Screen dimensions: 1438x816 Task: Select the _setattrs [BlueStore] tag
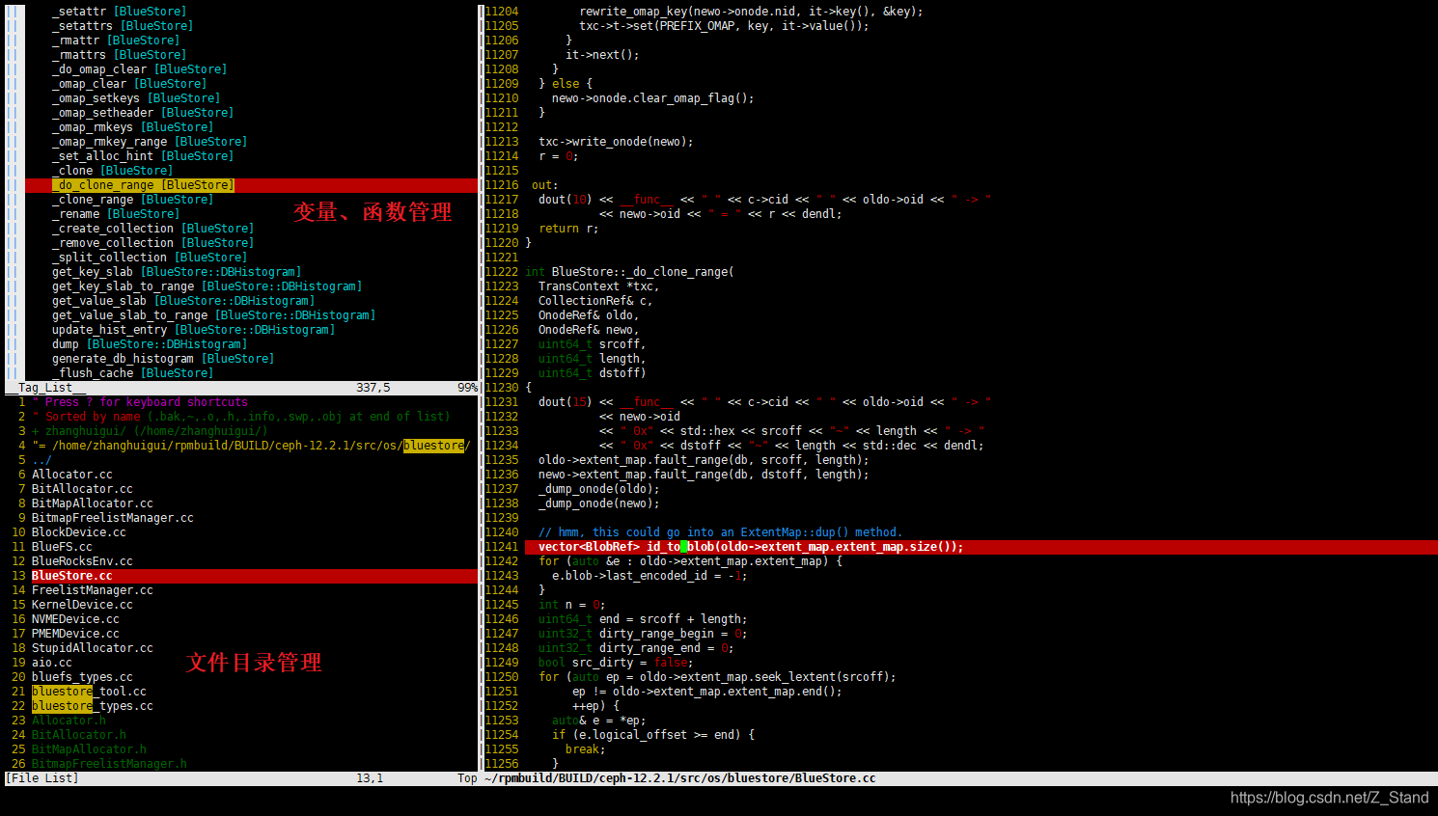(x=123, y=26)
